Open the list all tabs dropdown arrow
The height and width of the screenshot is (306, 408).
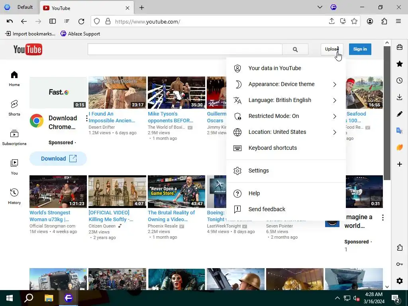coord(320,7)
